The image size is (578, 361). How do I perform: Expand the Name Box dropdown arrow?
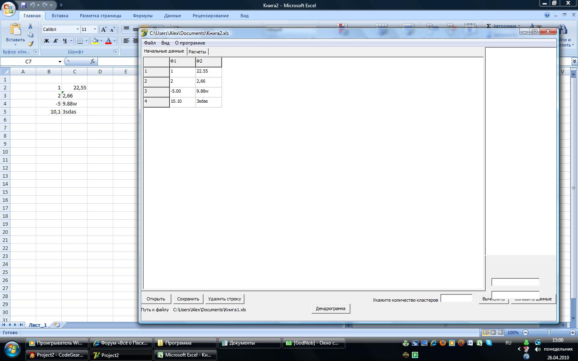[x=60, y=62]
